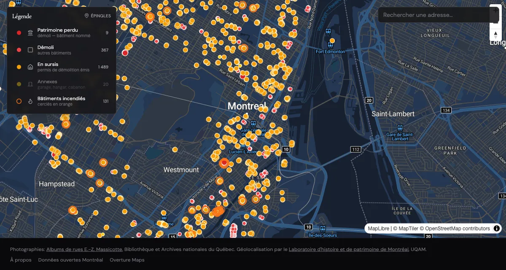Click route 10 shield near Île-des-Soeurs
Viewport: 506px width, 270px height.
click(x=309, y=227)
